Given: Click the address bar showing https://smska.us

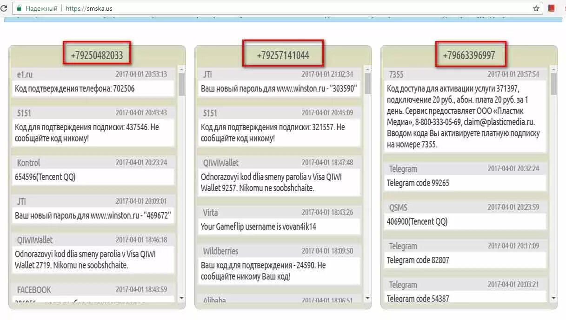Looking at the screenshot, I should click(278, 8).
